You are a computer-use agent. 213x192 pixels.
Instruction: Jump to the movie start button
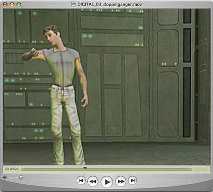click(81, 180)
